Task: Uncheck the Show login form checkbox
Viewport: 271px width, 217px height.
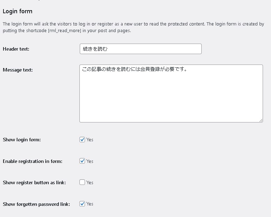Action: click(82, 140)
